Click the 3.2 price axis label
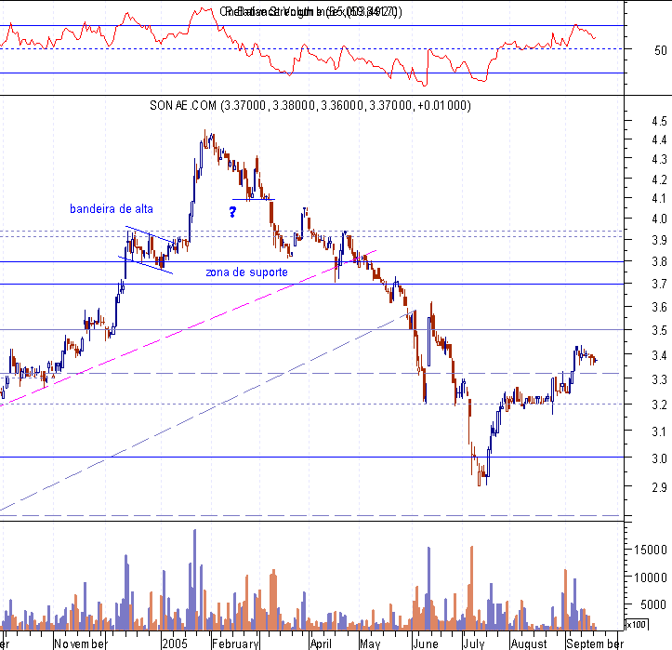The image size is (672, 650). (x=659, y=405)
